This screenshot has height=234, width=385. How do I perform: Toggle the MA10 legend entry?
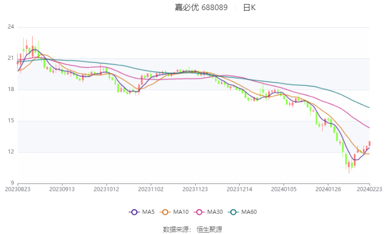pyautogui.click(x=174, y=212)
